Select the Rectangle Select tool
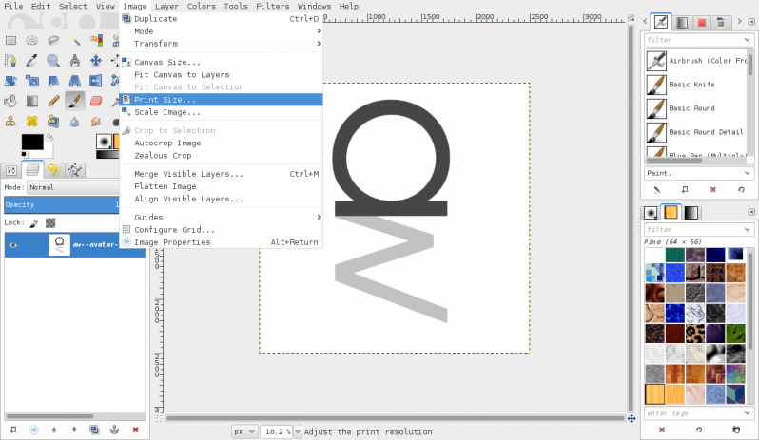Image resolution: width=759 pixels, height=440 pixels. [10, 40]
